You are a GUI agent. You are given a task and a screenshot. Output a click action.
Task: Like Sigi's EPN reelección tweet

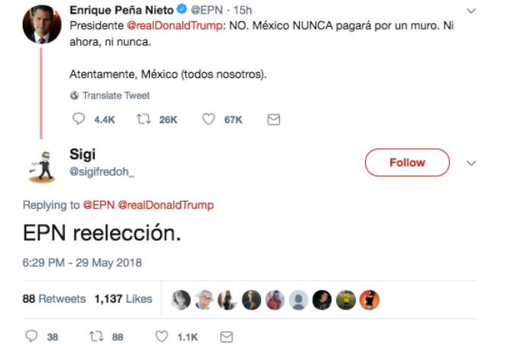[161, 336]
